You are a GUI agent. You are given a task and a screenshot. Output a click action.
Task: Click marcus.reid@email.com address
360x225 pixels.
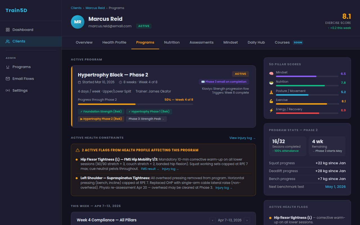[x=110, y=26]
